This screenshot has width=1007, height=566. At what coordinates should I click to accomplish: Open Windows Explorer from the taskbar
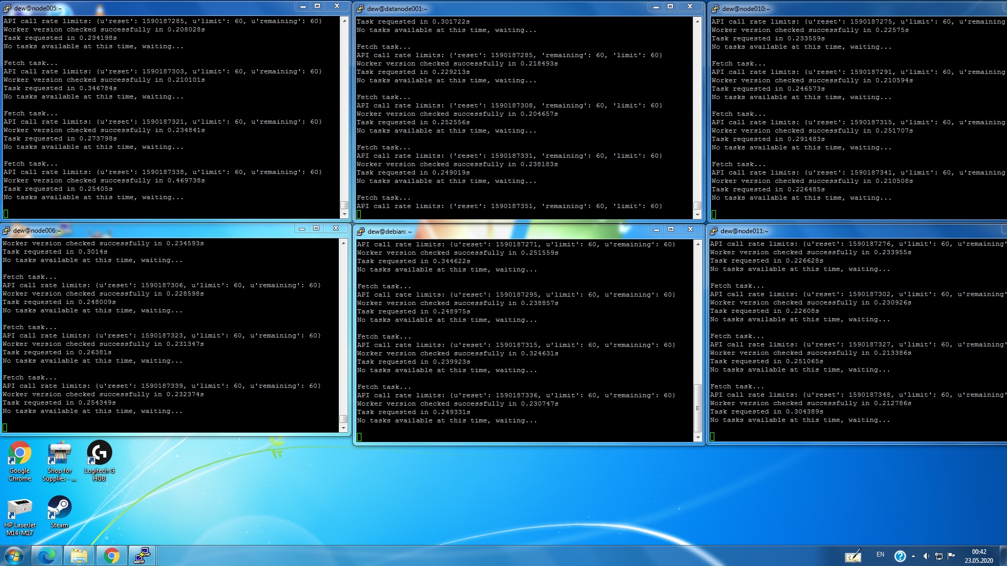coord(79,555)
